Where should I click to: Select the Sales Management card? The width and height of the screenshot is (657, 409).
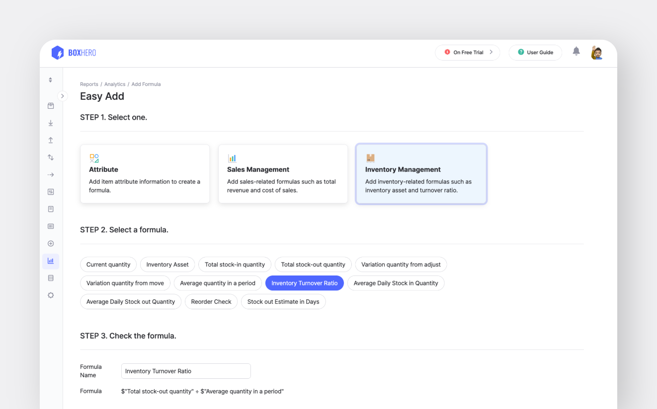click(283, 174)
